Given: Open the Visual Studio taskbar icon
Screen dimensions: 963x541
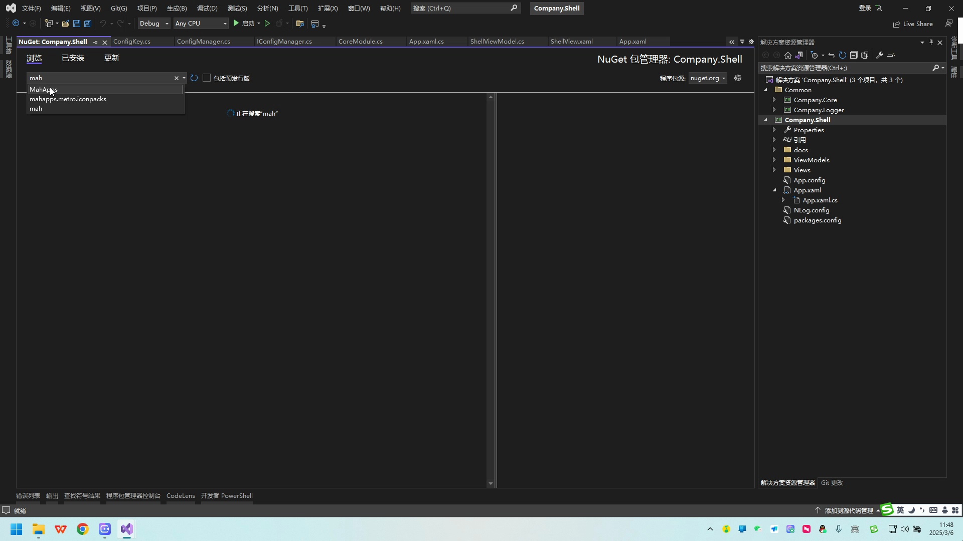Looking at the screenshot, I should pyautogui.click(x=126, y=529).
